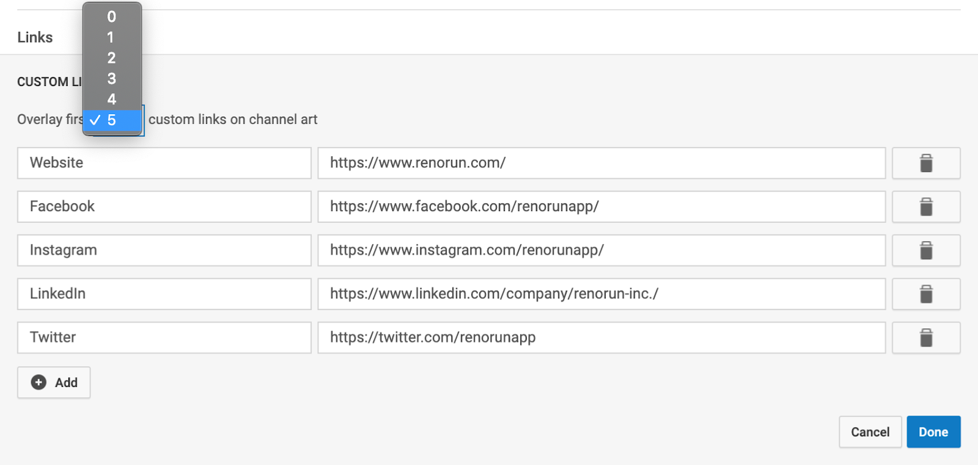
Task: Click the Twitter title input field
Action: (164, 337)
